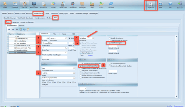The image size is (185, 107).
Task: Click the Leeren link
Action: [90, 55]
